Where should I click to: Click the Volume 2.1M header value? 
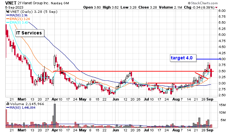click(x=171, y=7)
